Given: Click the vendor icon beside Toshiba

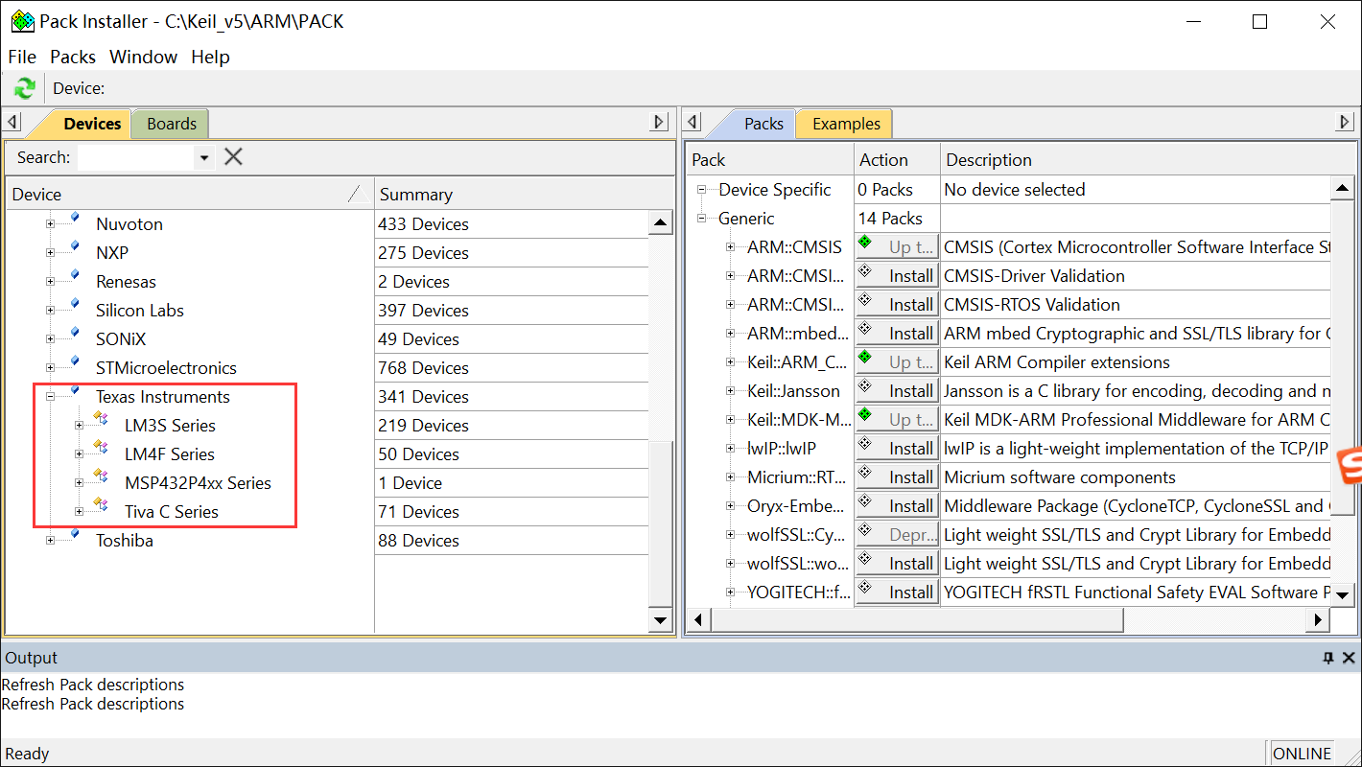Looking at the screenshot, I should (75, 536).
